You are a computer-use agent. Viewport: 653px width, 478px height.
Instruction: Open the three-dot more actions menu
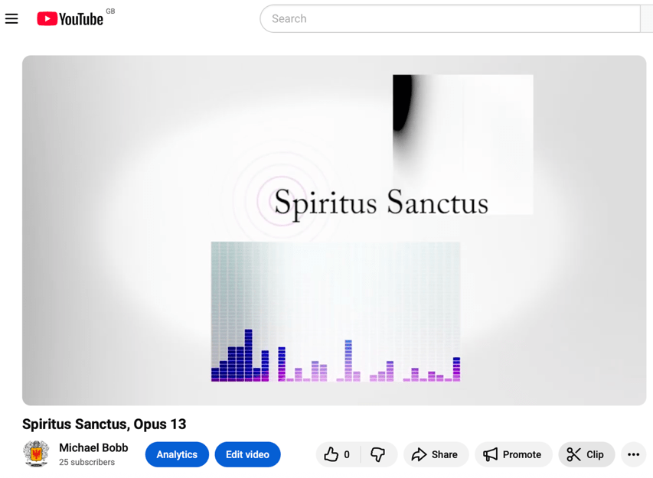click(x=633, y=454)
